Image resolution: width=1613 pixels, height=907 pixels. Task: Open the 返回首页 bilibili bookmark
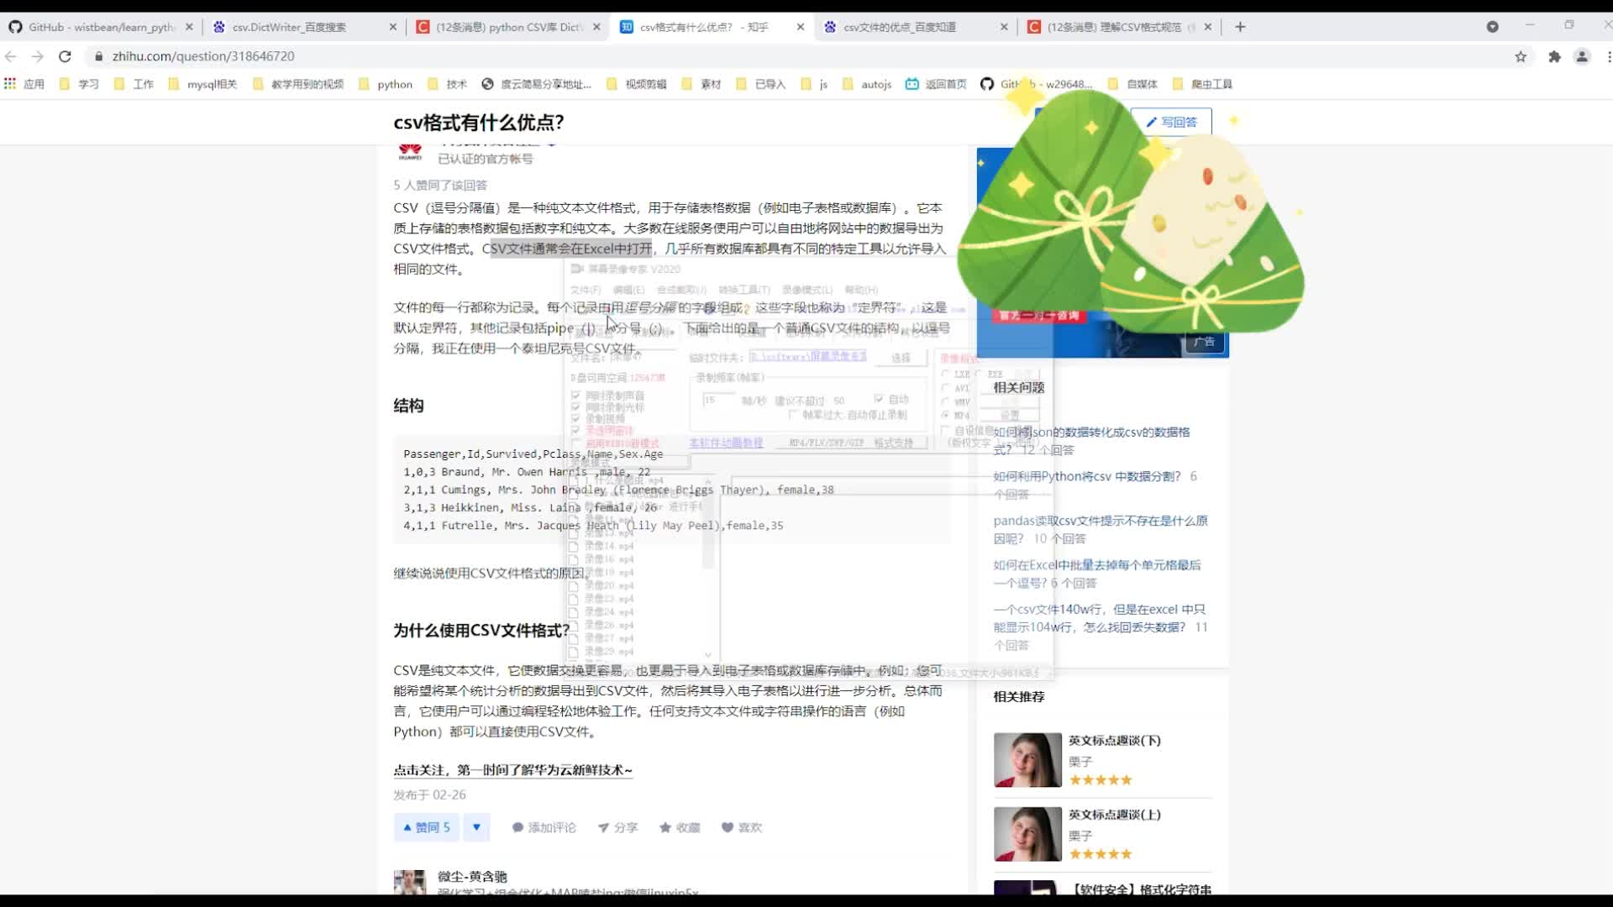(936, 84)
